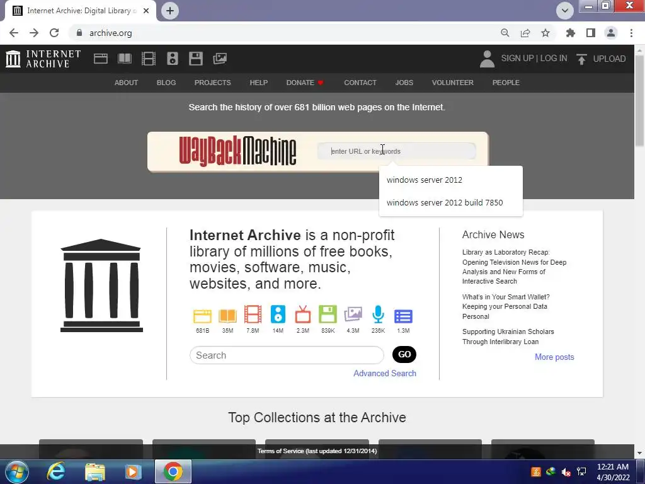645x484 pixels.
Task: Open the 35M texts media icon
Action: click(227, 315)
